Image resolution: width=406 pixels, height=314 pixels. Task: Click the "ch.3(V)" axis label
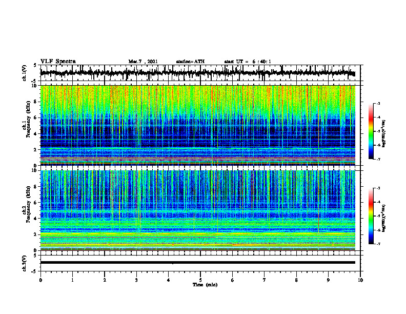(x=25, y=263)
